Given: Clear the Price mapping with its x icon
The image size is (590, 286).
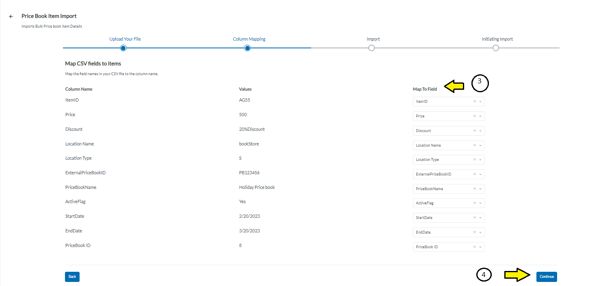Looking at the screenshot, I should click(x=474, y=116).
